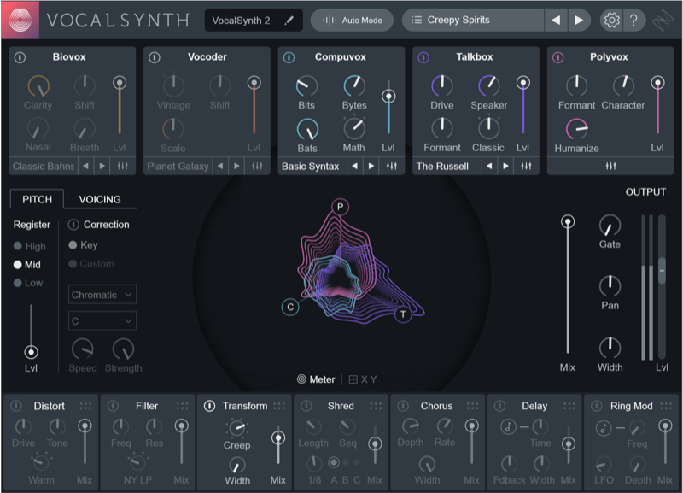This screenshot has height=493, width=683.
Task: Click the VocalSynth logo icon
Action: coord(20,20)
